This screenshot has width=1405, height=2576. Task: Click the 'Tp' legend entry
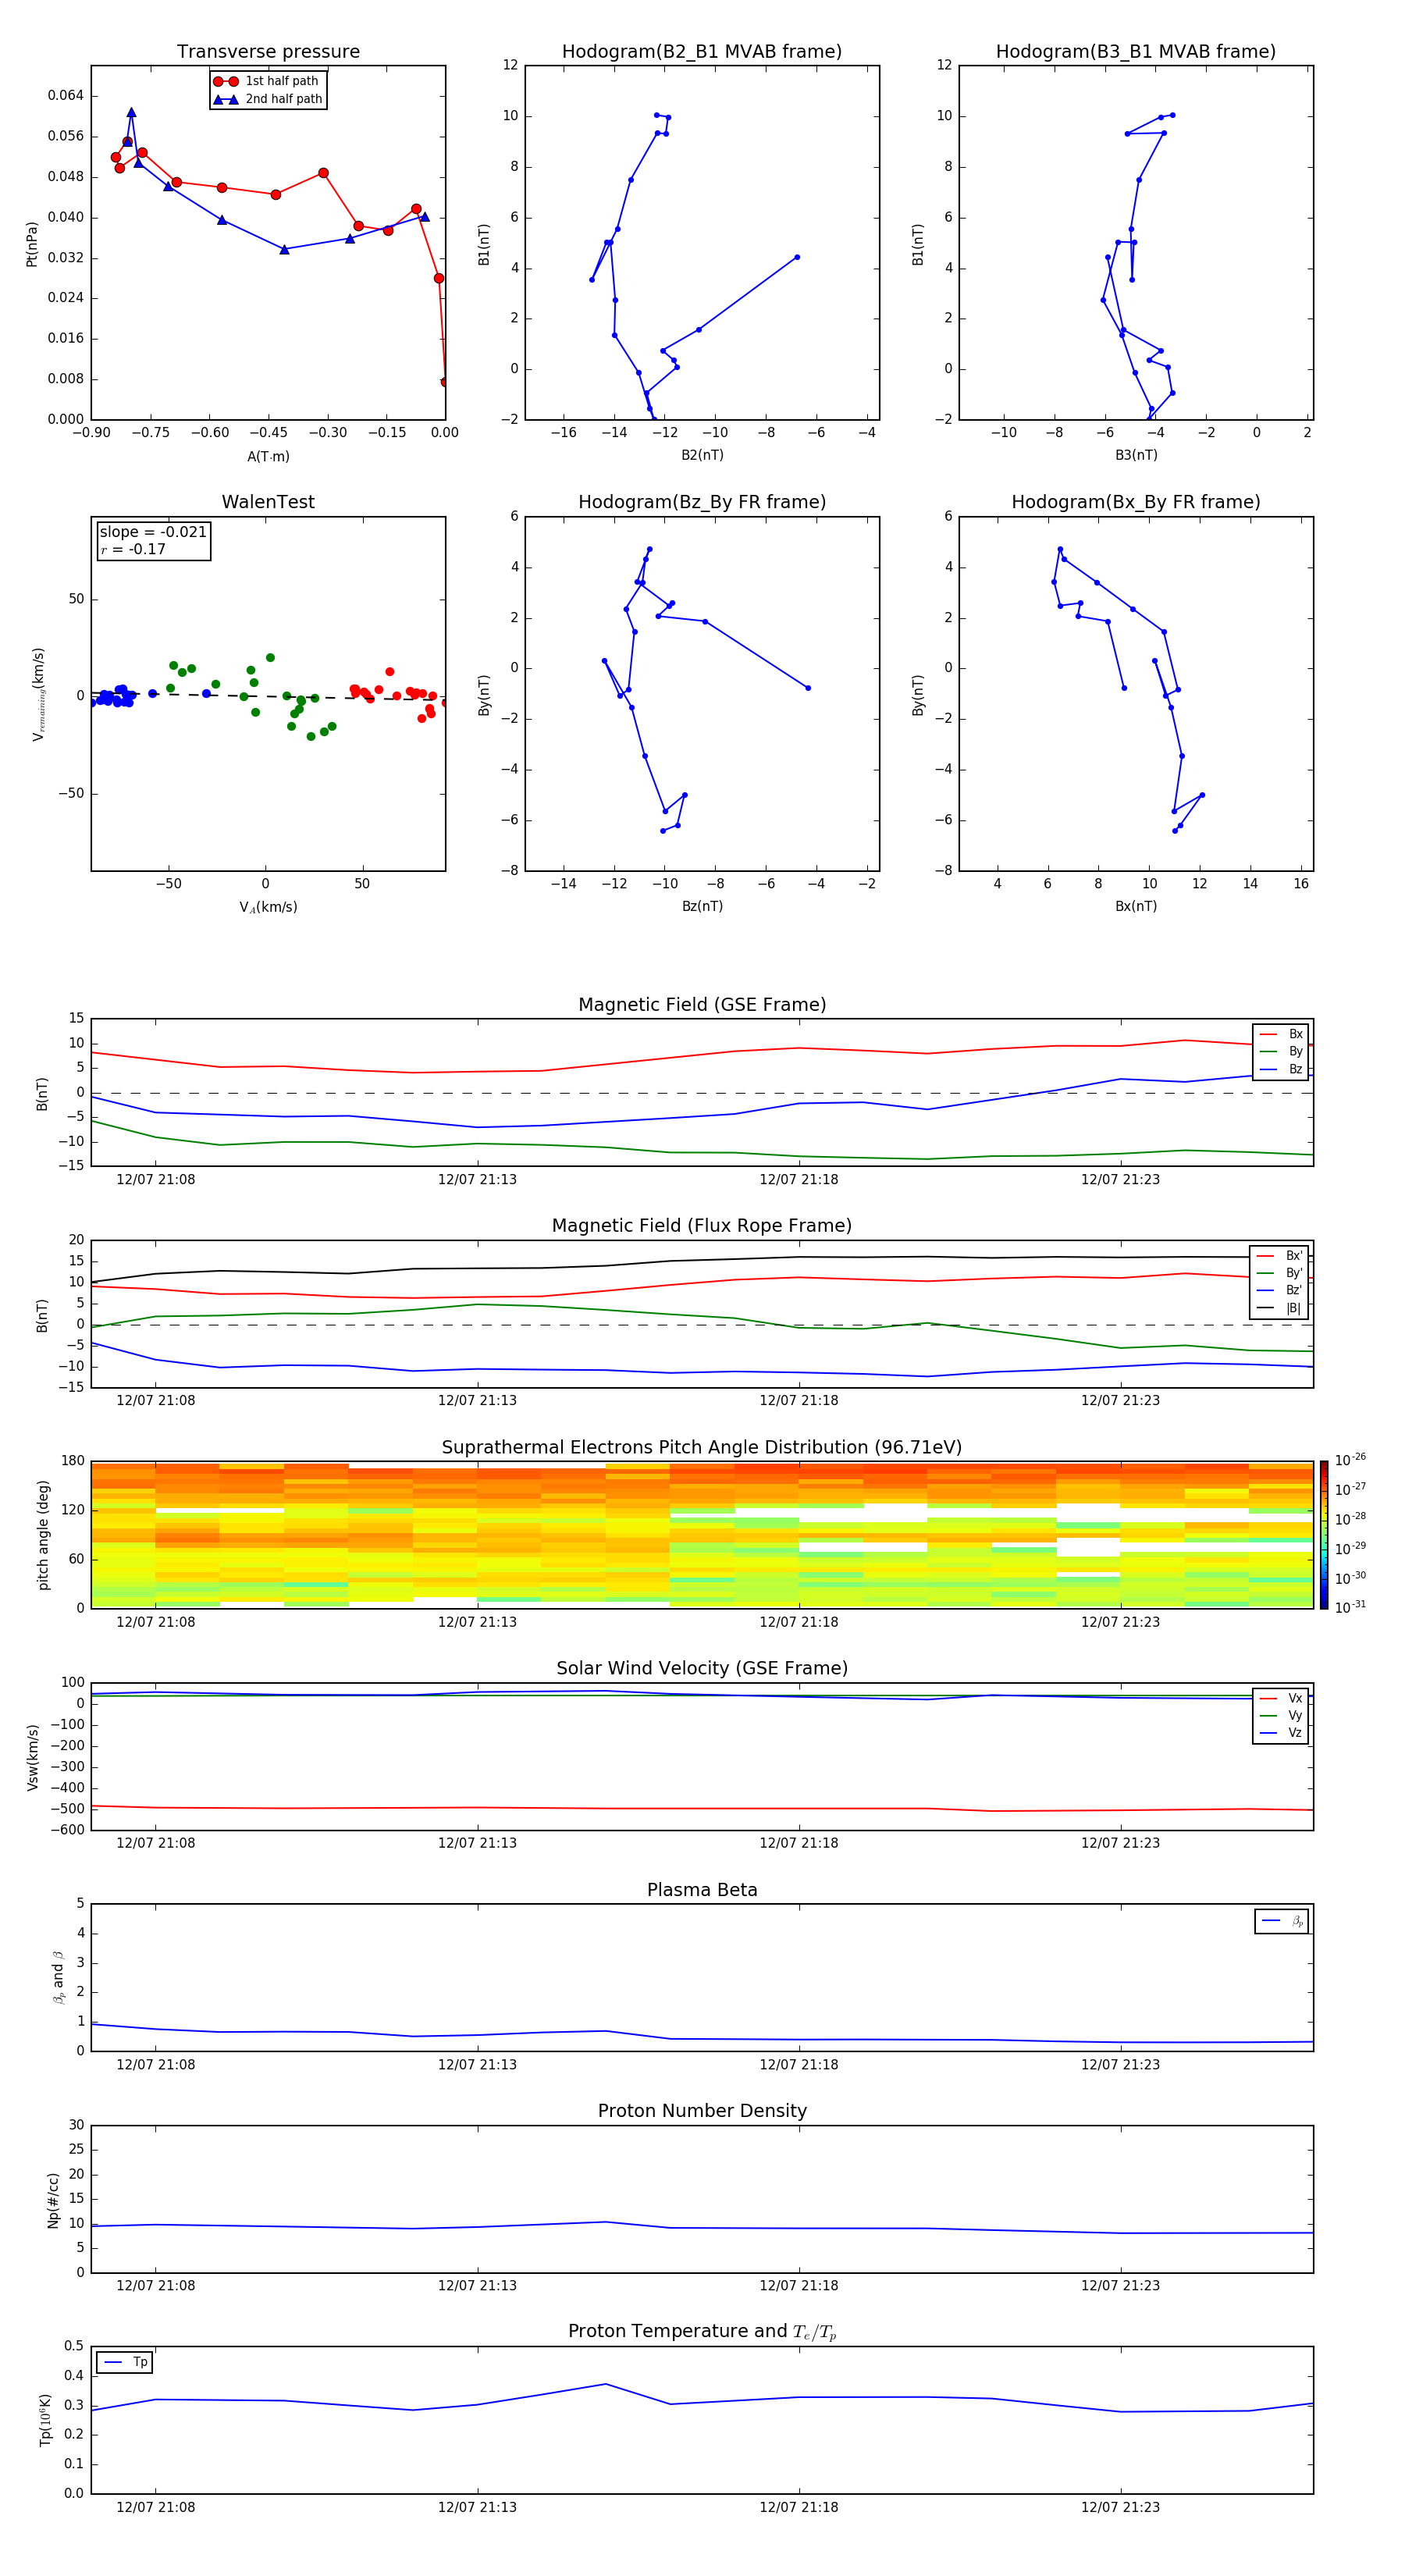tap(125, 2362)
